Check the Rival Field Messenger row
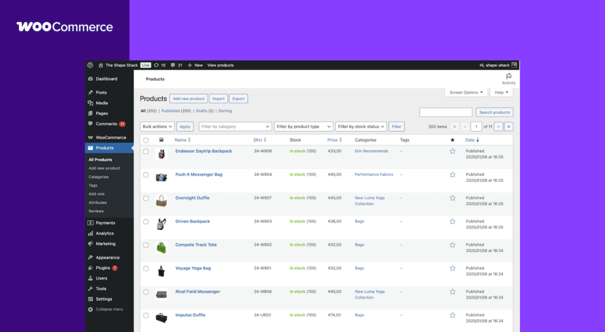 146,292
